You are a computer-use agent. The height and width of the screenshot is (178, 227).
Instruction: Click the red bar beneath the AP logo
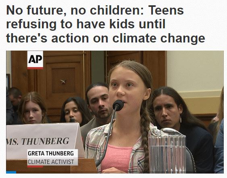(x=35, y=68)
